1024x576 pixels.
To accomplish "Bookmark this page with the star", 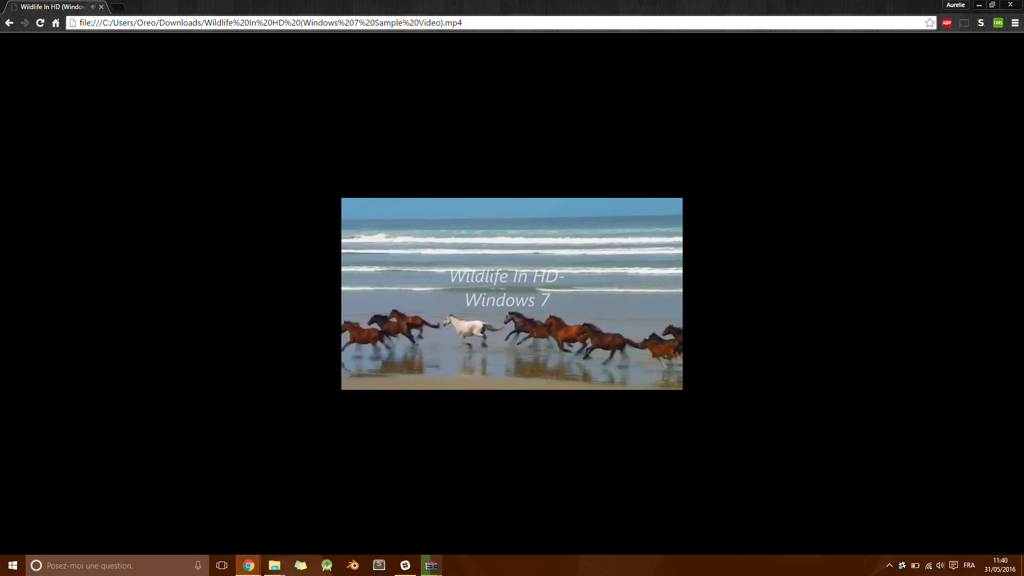I will click(930, 23).
